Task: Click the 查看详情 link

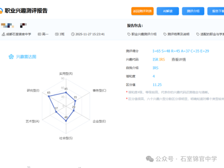Action: [x=178, y=59]
